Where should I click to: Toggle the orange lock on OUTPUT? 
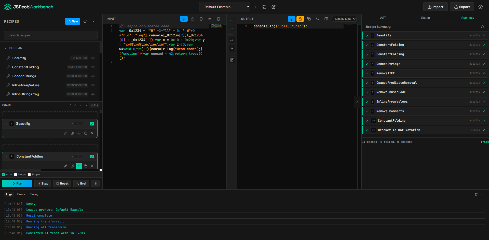click(x=300, y=19)
